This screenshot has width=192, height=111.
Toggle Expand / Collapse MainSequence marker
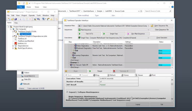pos(67,92)
